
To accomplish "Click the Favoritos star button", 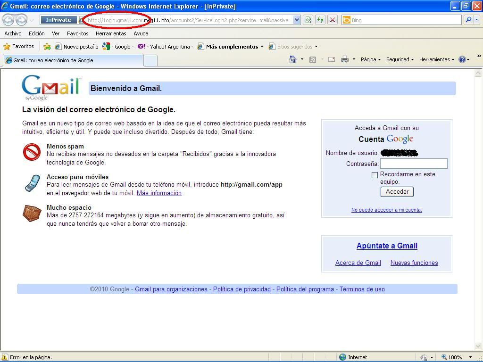I will pyautogui.click(x=19, y=46).
